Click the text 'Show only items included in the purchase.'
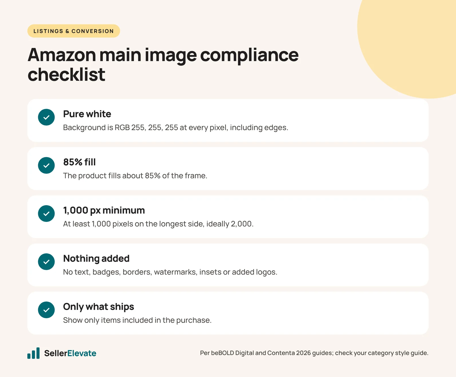 [137, 320]
